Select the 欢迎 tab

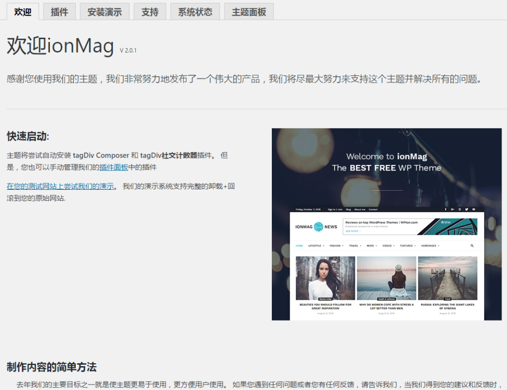23,12
